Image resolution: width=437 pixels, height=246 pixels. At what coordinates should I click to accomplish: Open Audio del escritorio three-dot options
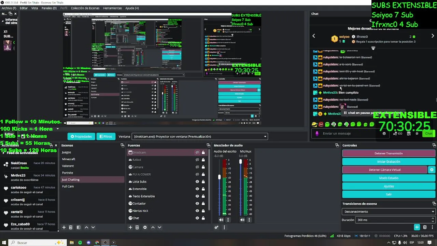[x=228, y=220]
